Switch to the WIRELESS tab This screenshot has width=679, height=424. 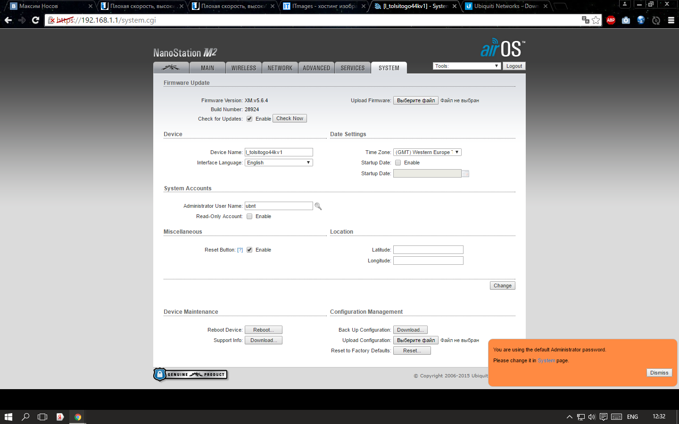click(x=243, y=68)
